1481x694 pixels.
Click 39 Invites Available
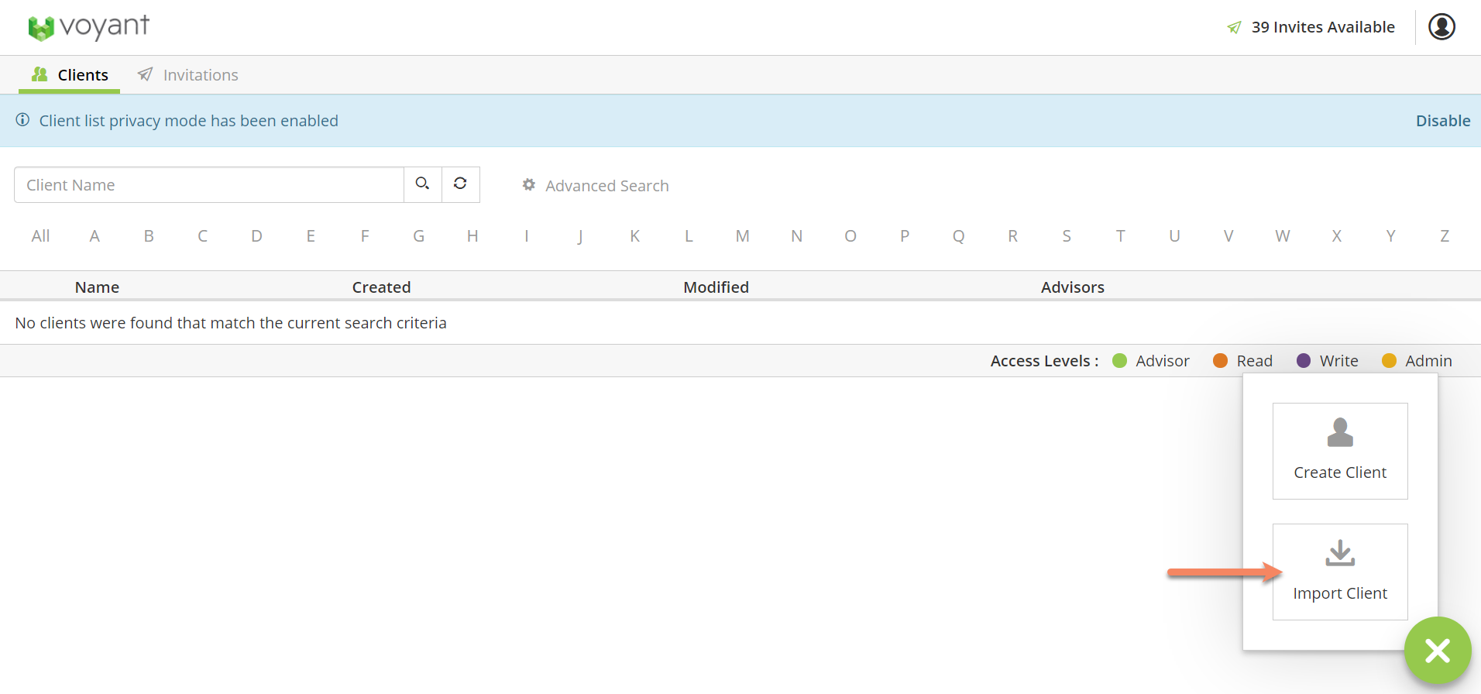click(x=1323, y=27)
